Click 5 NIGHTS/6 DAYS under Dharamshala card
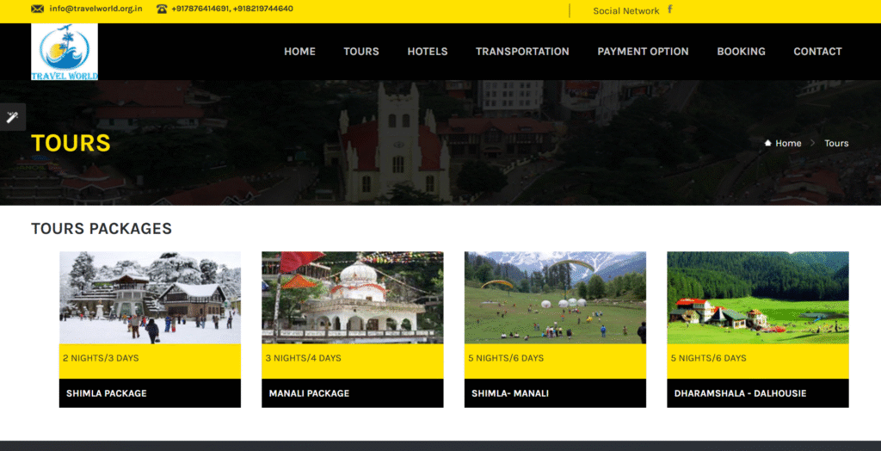 [709, 358]
